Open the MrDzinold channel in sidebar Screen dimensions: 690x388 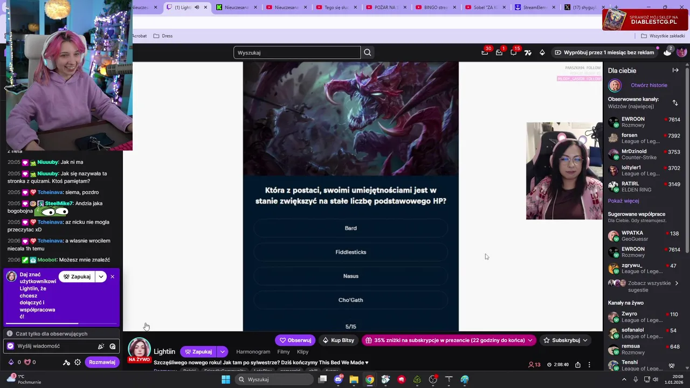coord(644,155)
